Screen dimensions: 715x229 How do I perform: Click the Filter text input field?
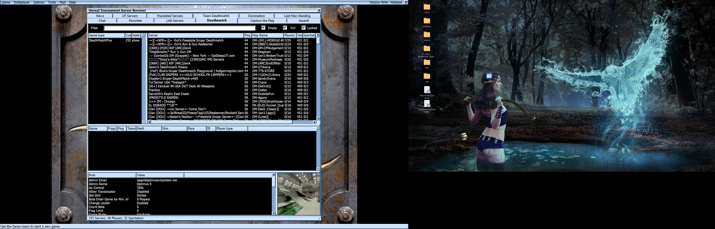(x=179, y=28)
